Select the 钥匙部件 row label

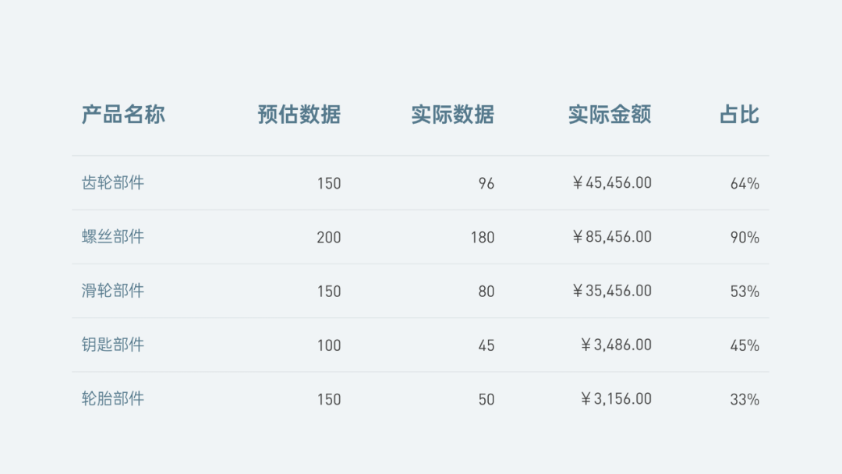(x=113, y=345)
